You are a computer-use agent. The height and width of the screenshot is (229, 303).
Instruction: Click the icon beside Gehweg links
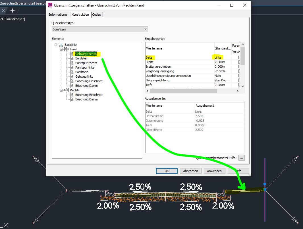(72, 77)
